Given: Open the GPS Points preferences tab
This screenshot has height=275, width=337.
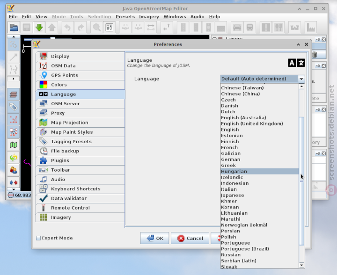Looking at the screenshot, I should pos(80,75).
